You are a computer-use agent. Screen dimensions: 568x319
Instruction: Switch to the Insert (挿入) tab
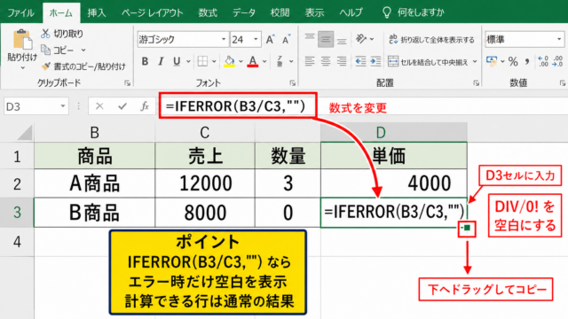point(97,12)
